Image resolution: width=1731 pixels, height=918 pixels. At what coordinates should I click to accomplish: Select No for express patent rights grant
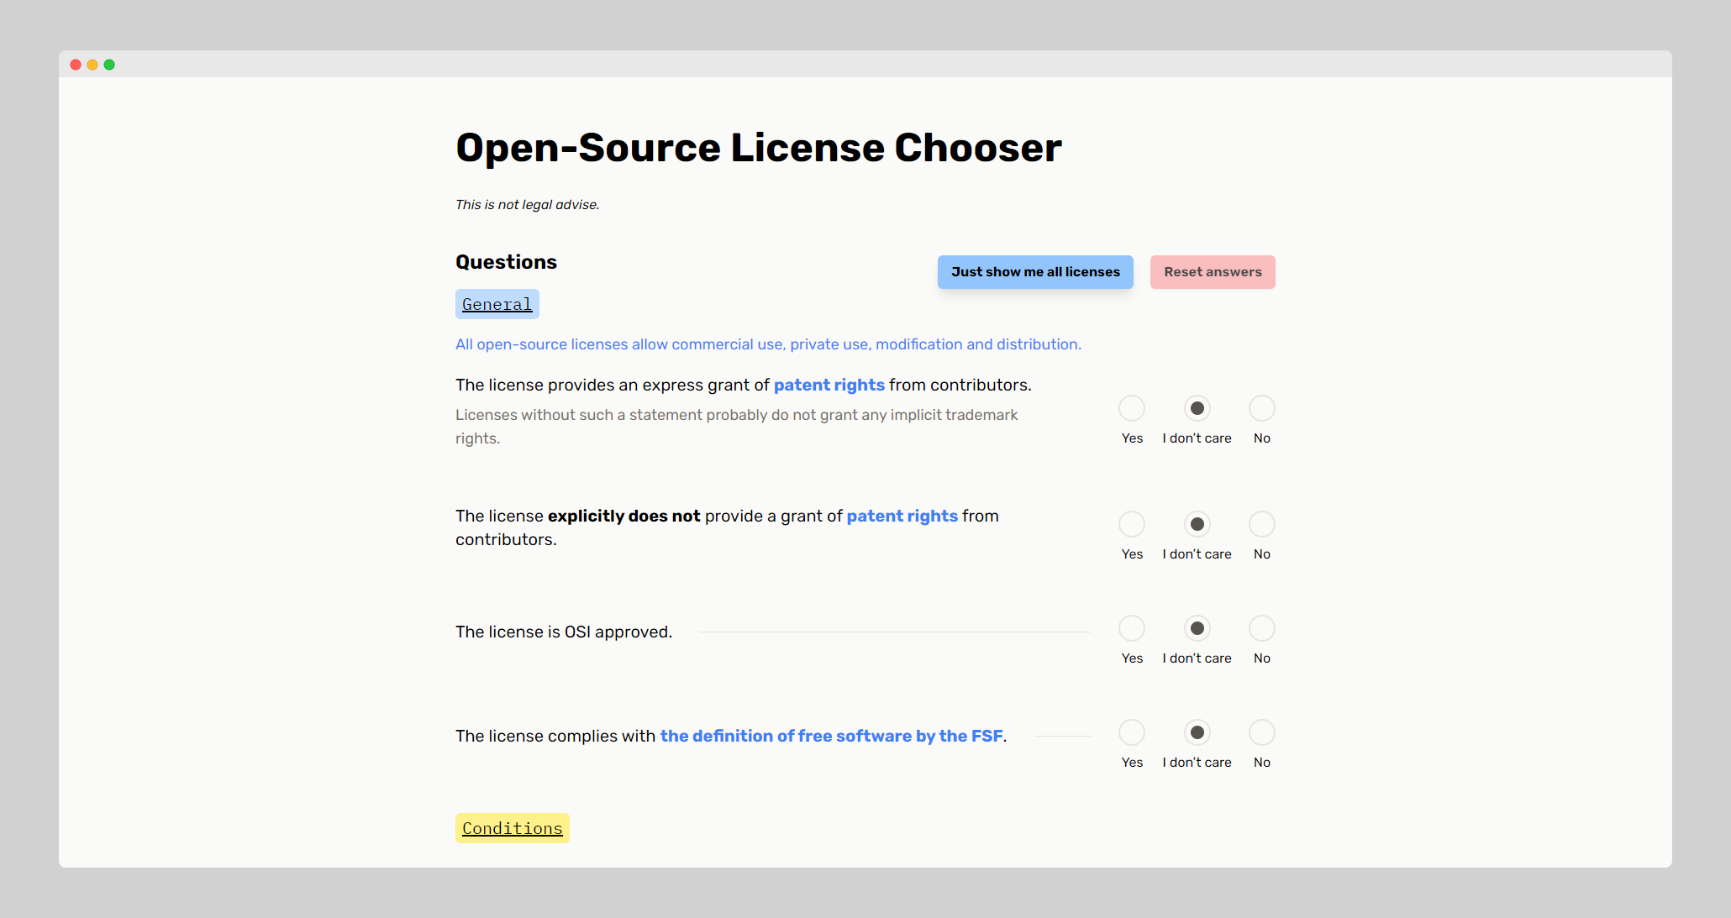click(x=1262, y=408)
